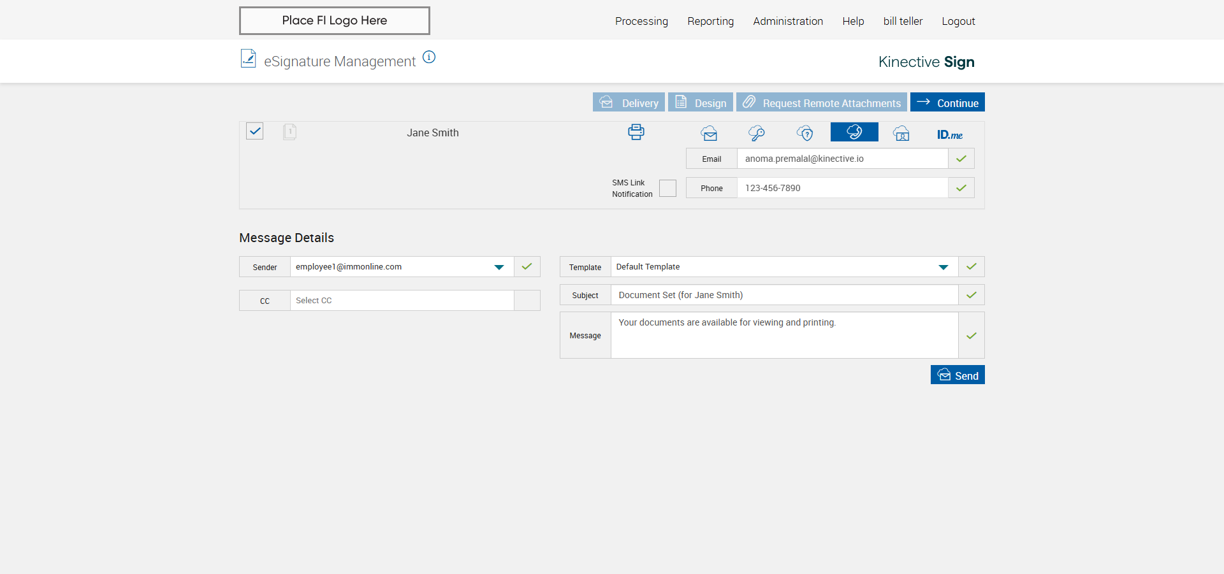Image resolution: width=1224 pixels, height=574 pixels.
Task: Click the info icon beside eSignature Management
Action: [429, 57]
